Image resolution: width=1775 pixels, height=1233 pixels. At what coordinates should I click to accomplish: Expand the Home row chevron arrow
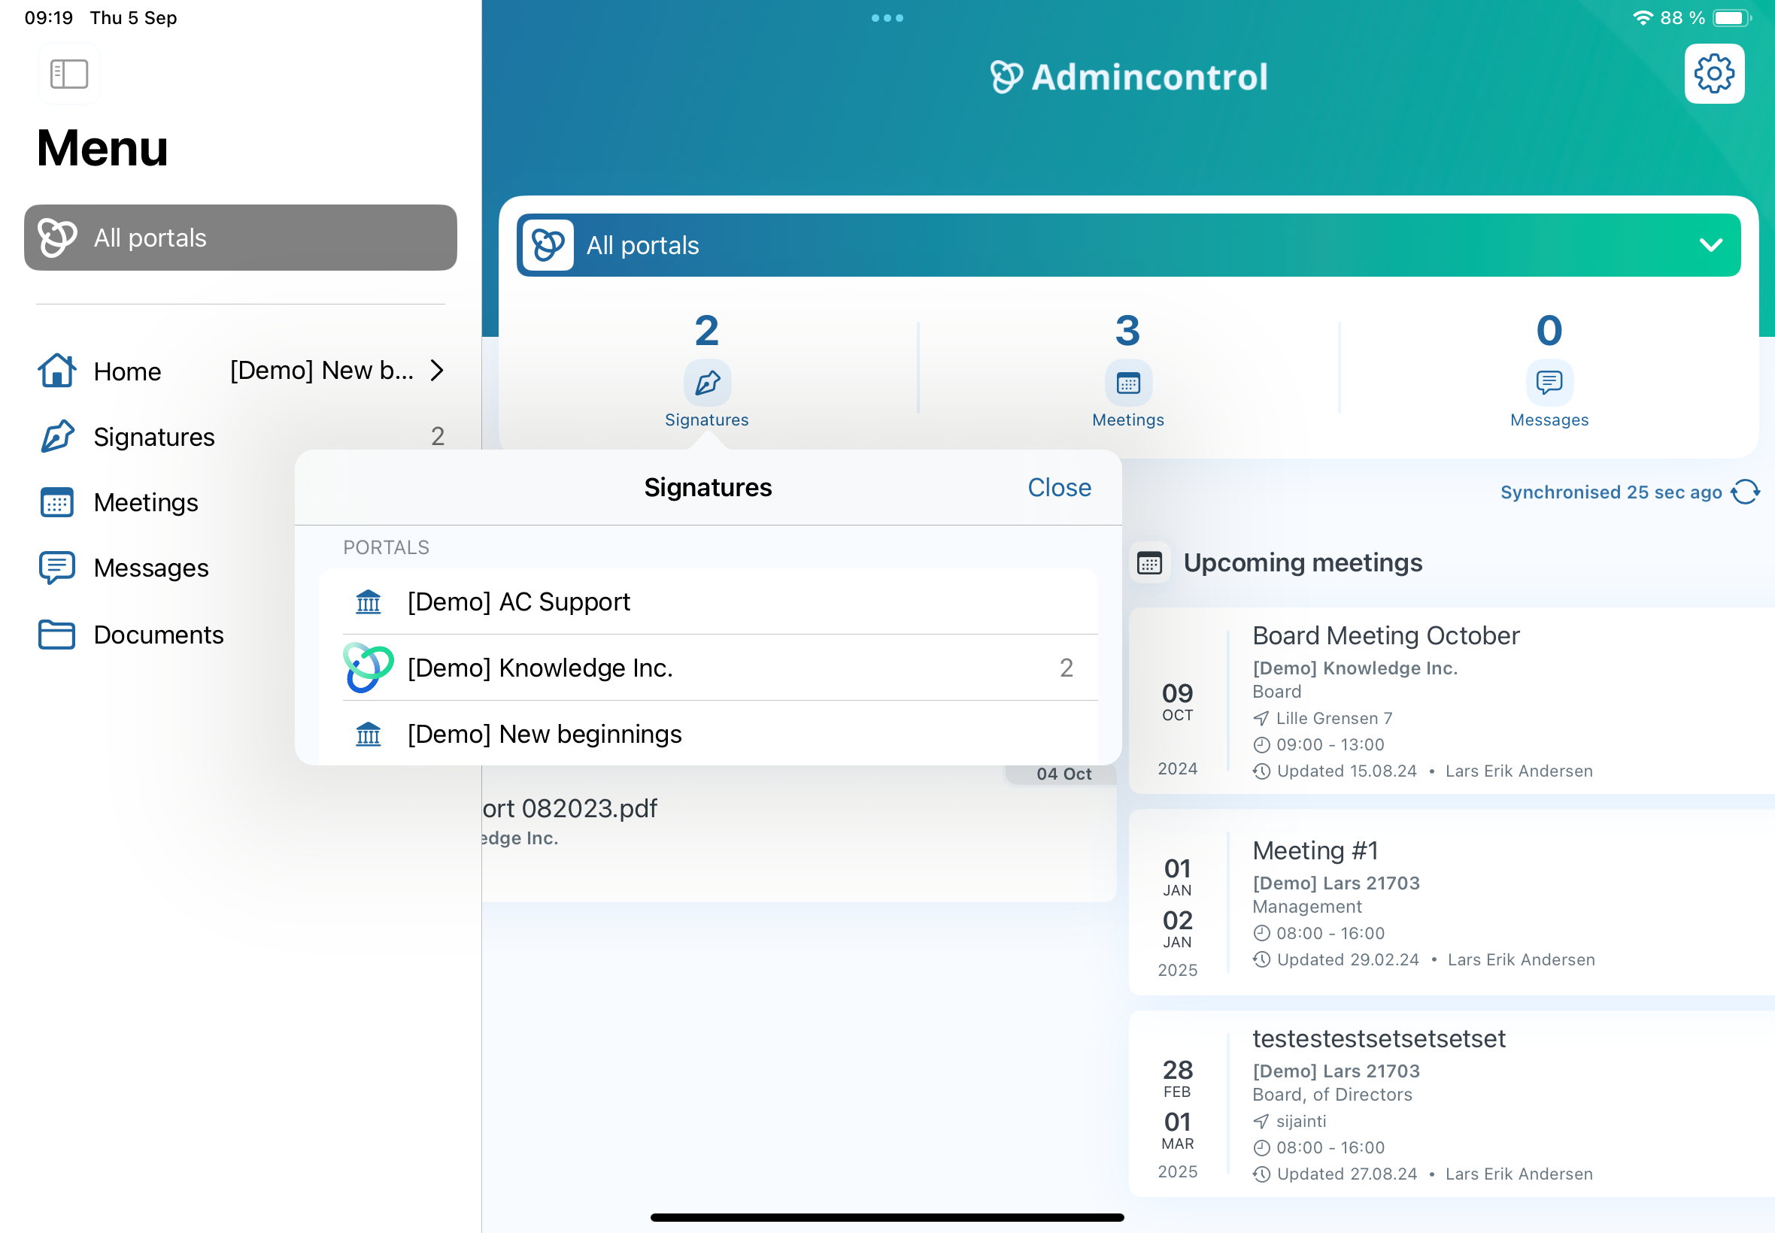click(x=438, y=371)
